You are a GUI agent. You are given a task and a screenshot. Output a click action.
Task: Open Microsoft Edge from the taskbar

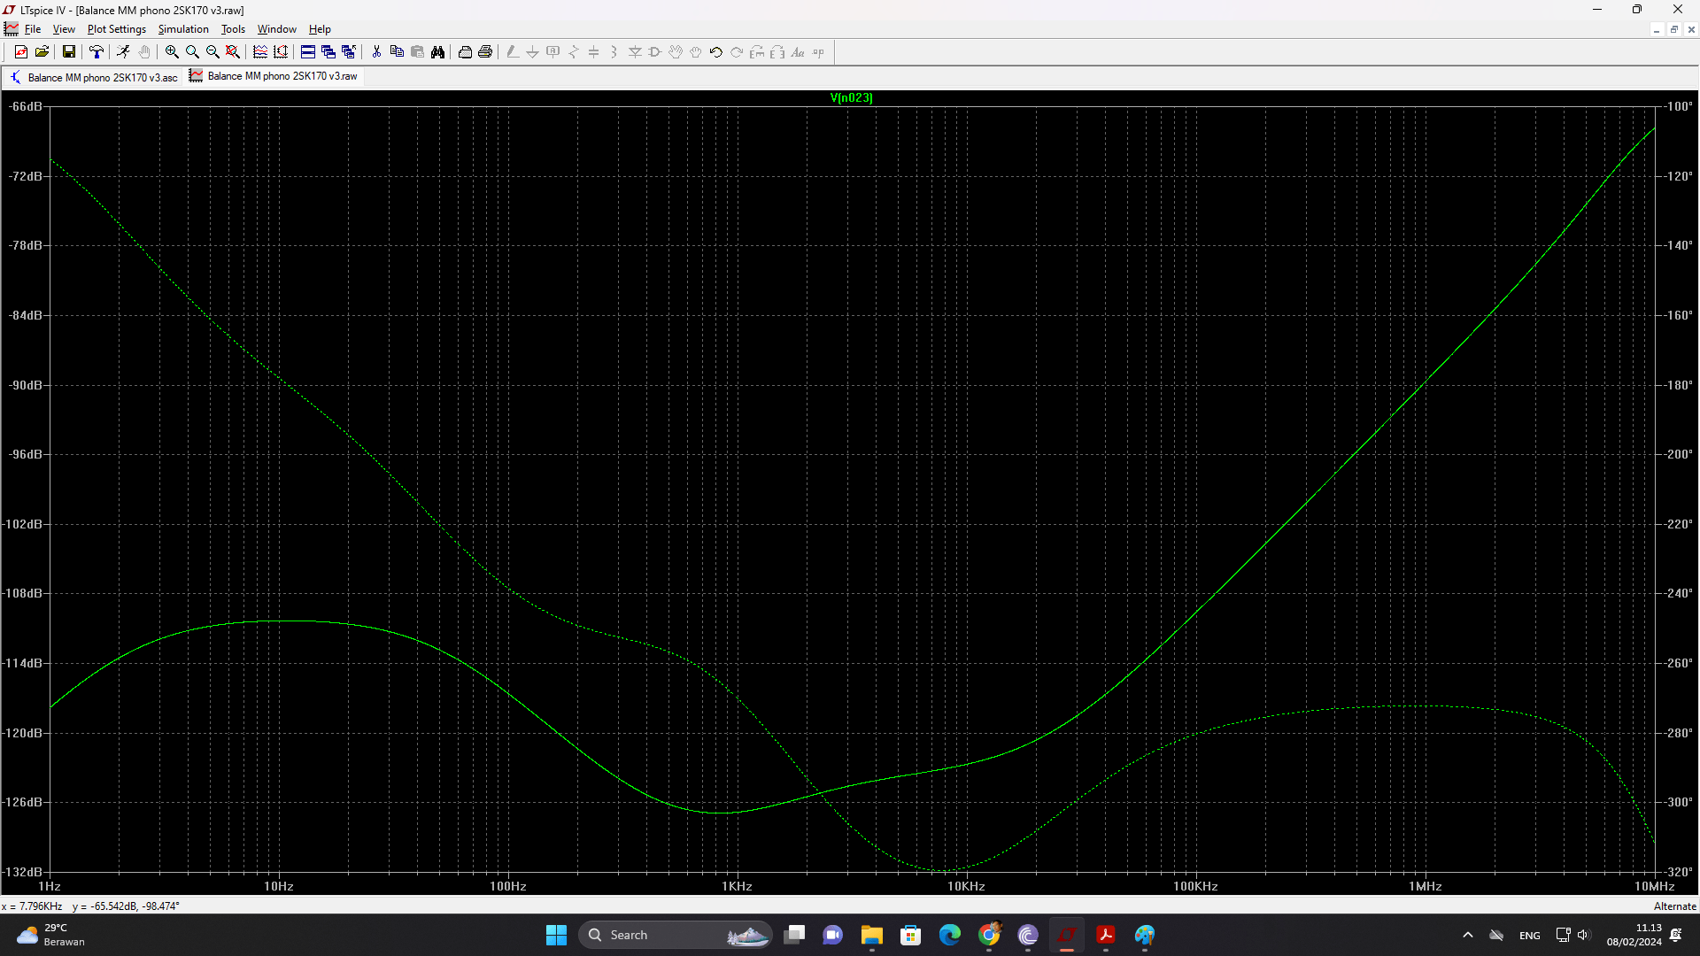pyautogui.click(x=950, y=935)
